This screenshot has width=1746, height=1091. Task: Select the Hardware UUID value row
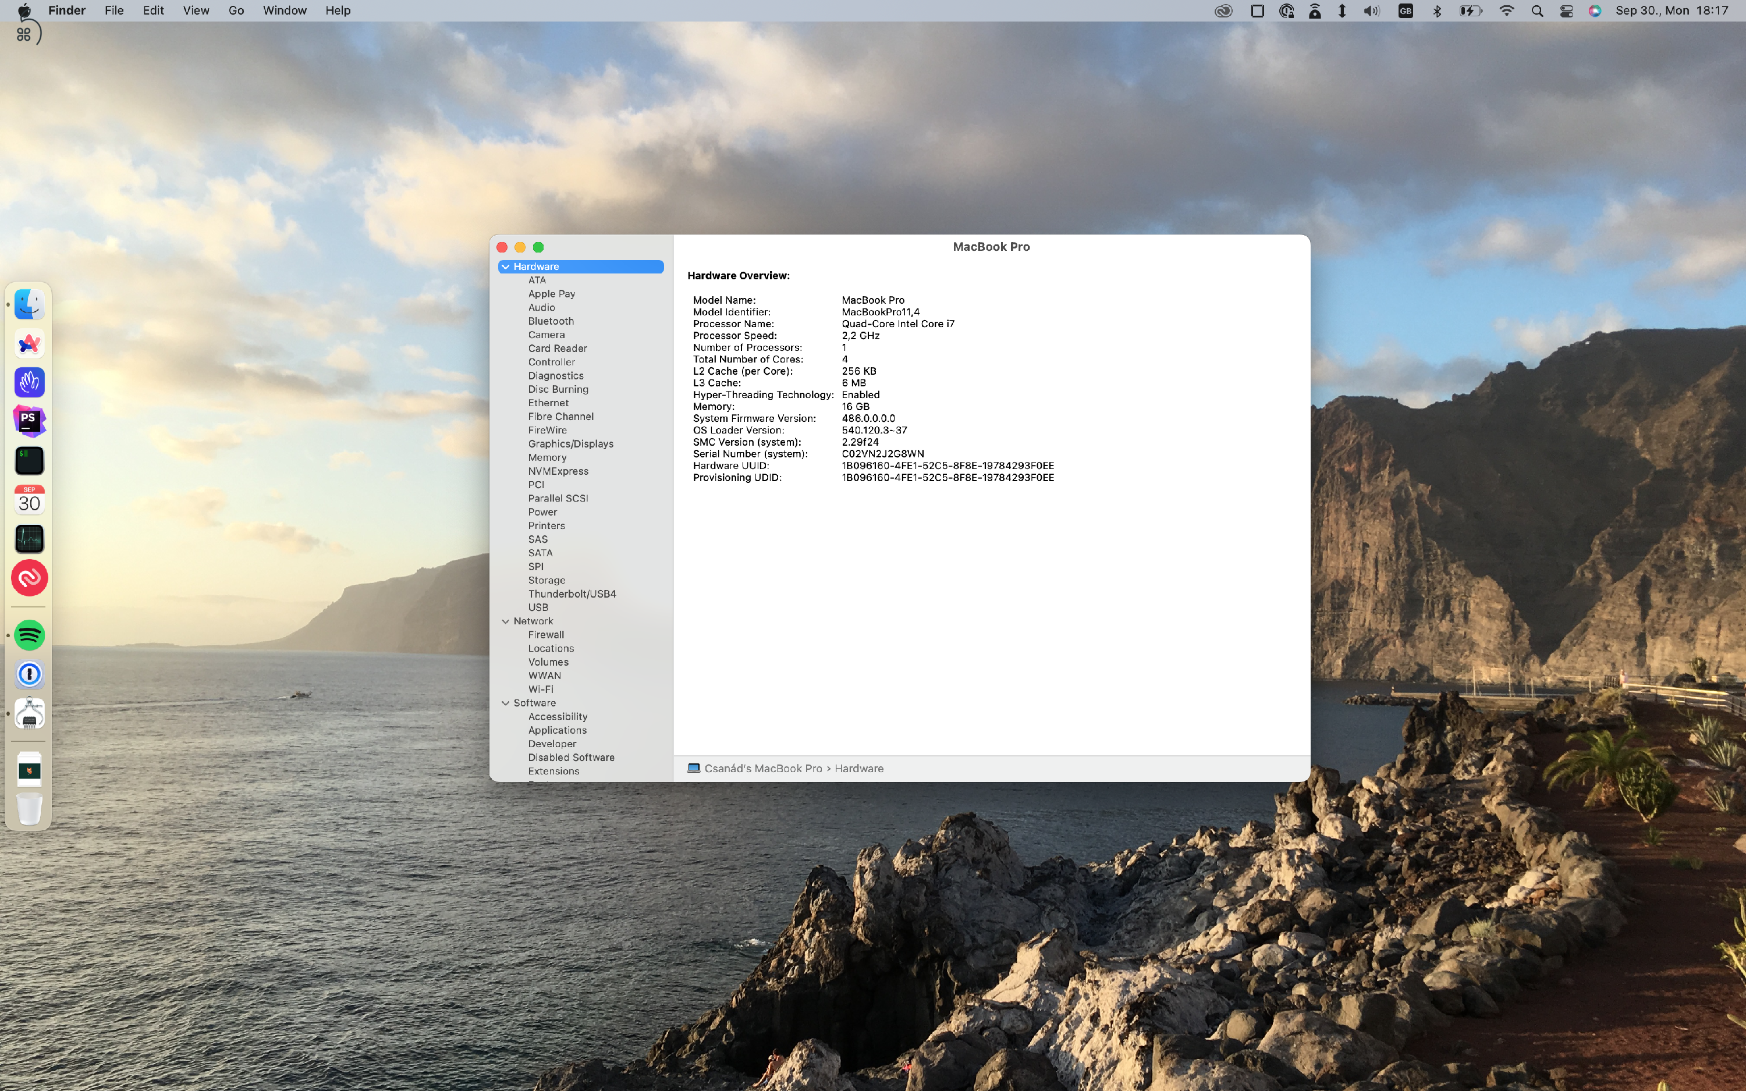click(947, 465)
